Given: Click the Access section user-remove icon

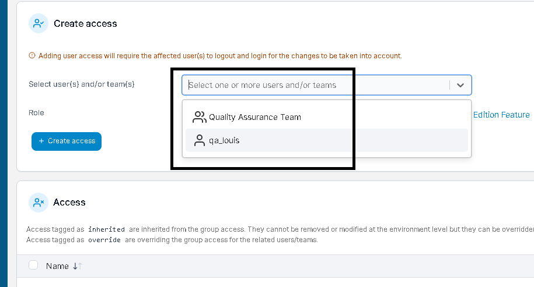Looking at the screenshot, I should click(x=39, y=203).
